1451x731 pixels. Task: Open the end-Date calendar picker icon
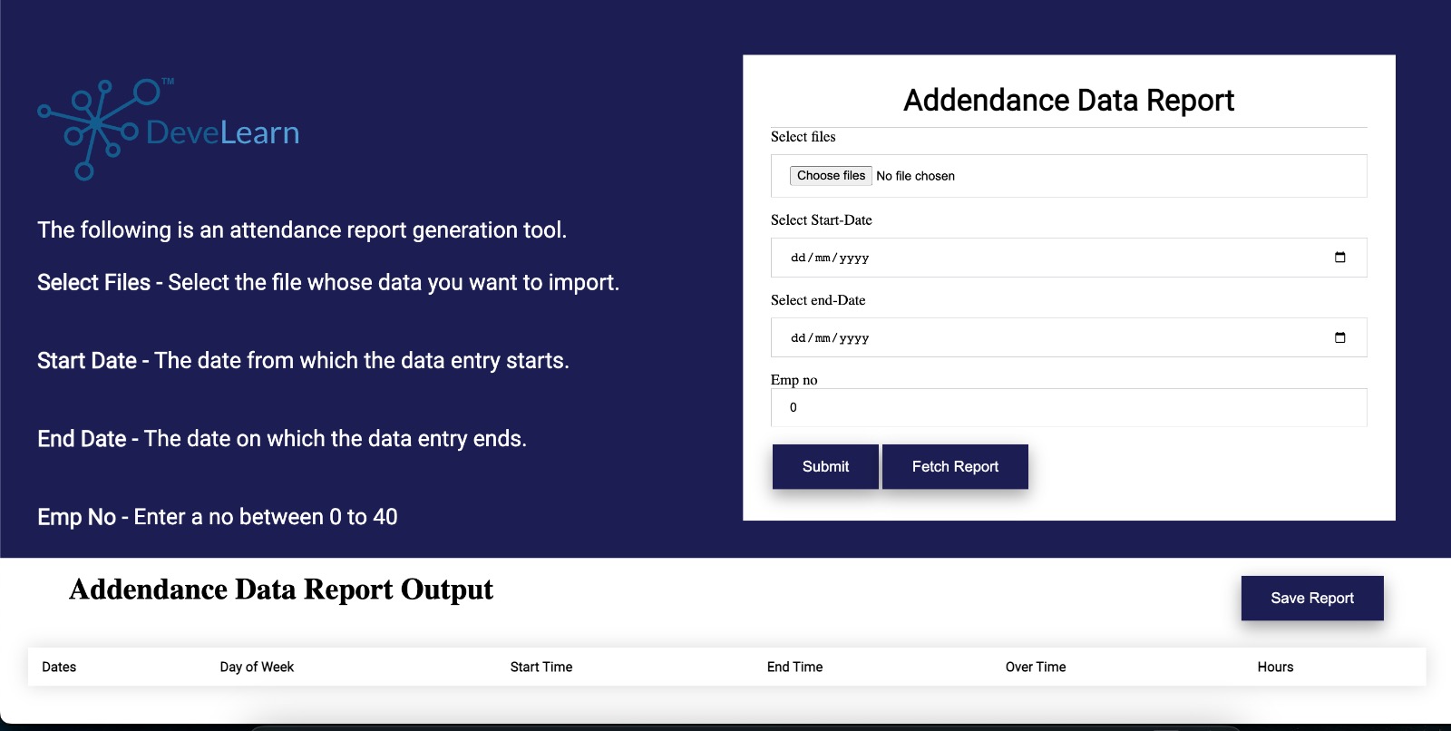point(1339,337)
